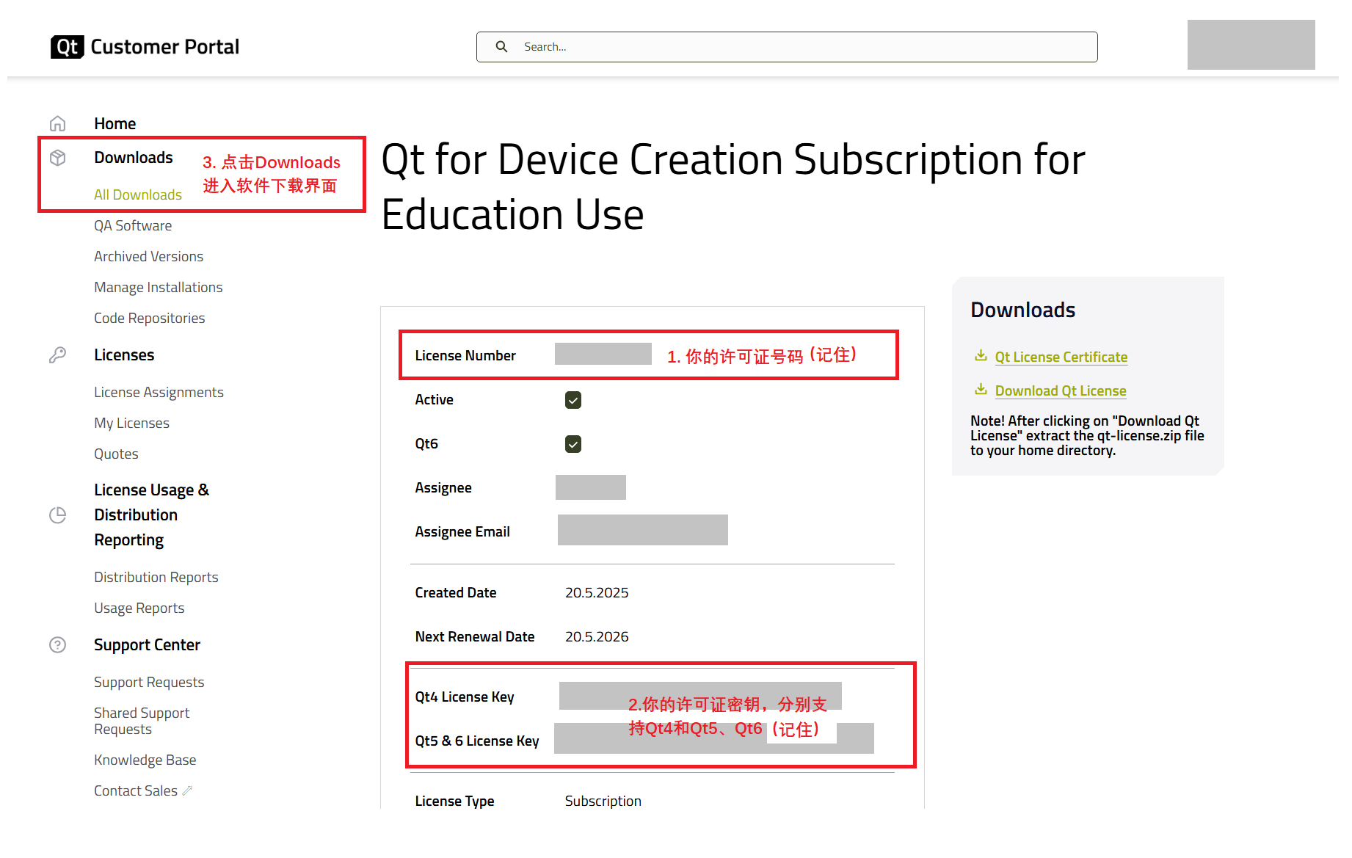The width and height of the screenshot is (1352, 858).
Task: Open License Assignments
Action: coord(159,393)
